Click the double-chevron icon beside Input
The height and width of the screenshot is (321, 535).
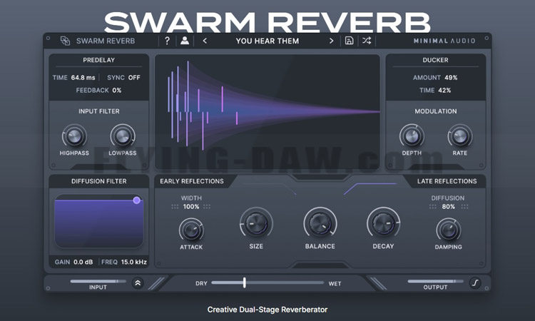[x=138, y=282]
